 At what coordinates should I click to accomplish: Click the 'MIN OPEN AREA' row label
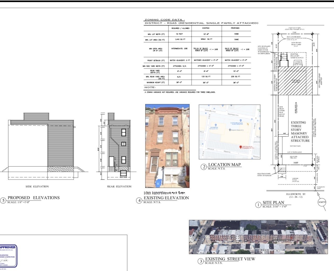156,49
